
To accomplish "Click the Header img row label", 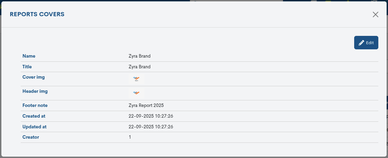I will (x=35, y=91).
